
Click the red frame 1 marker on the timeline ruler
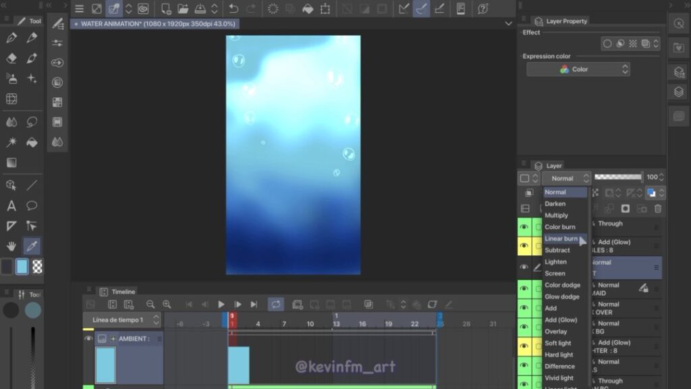point(232,320)
